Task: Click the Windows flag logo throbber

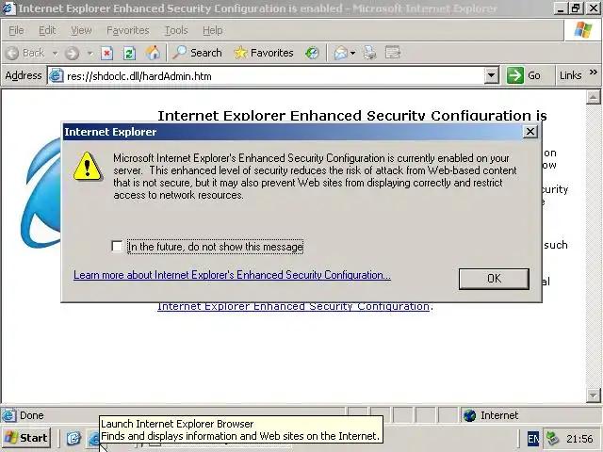Action: click(582, 30)
